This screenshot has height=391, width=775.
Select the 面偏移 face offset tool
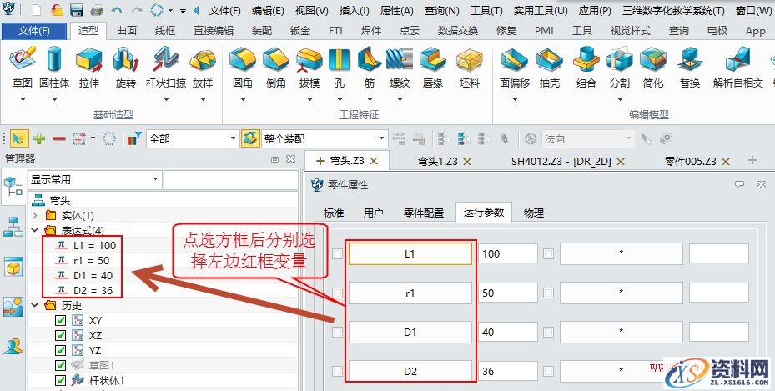pyautogui.click(x=515, y=68)
